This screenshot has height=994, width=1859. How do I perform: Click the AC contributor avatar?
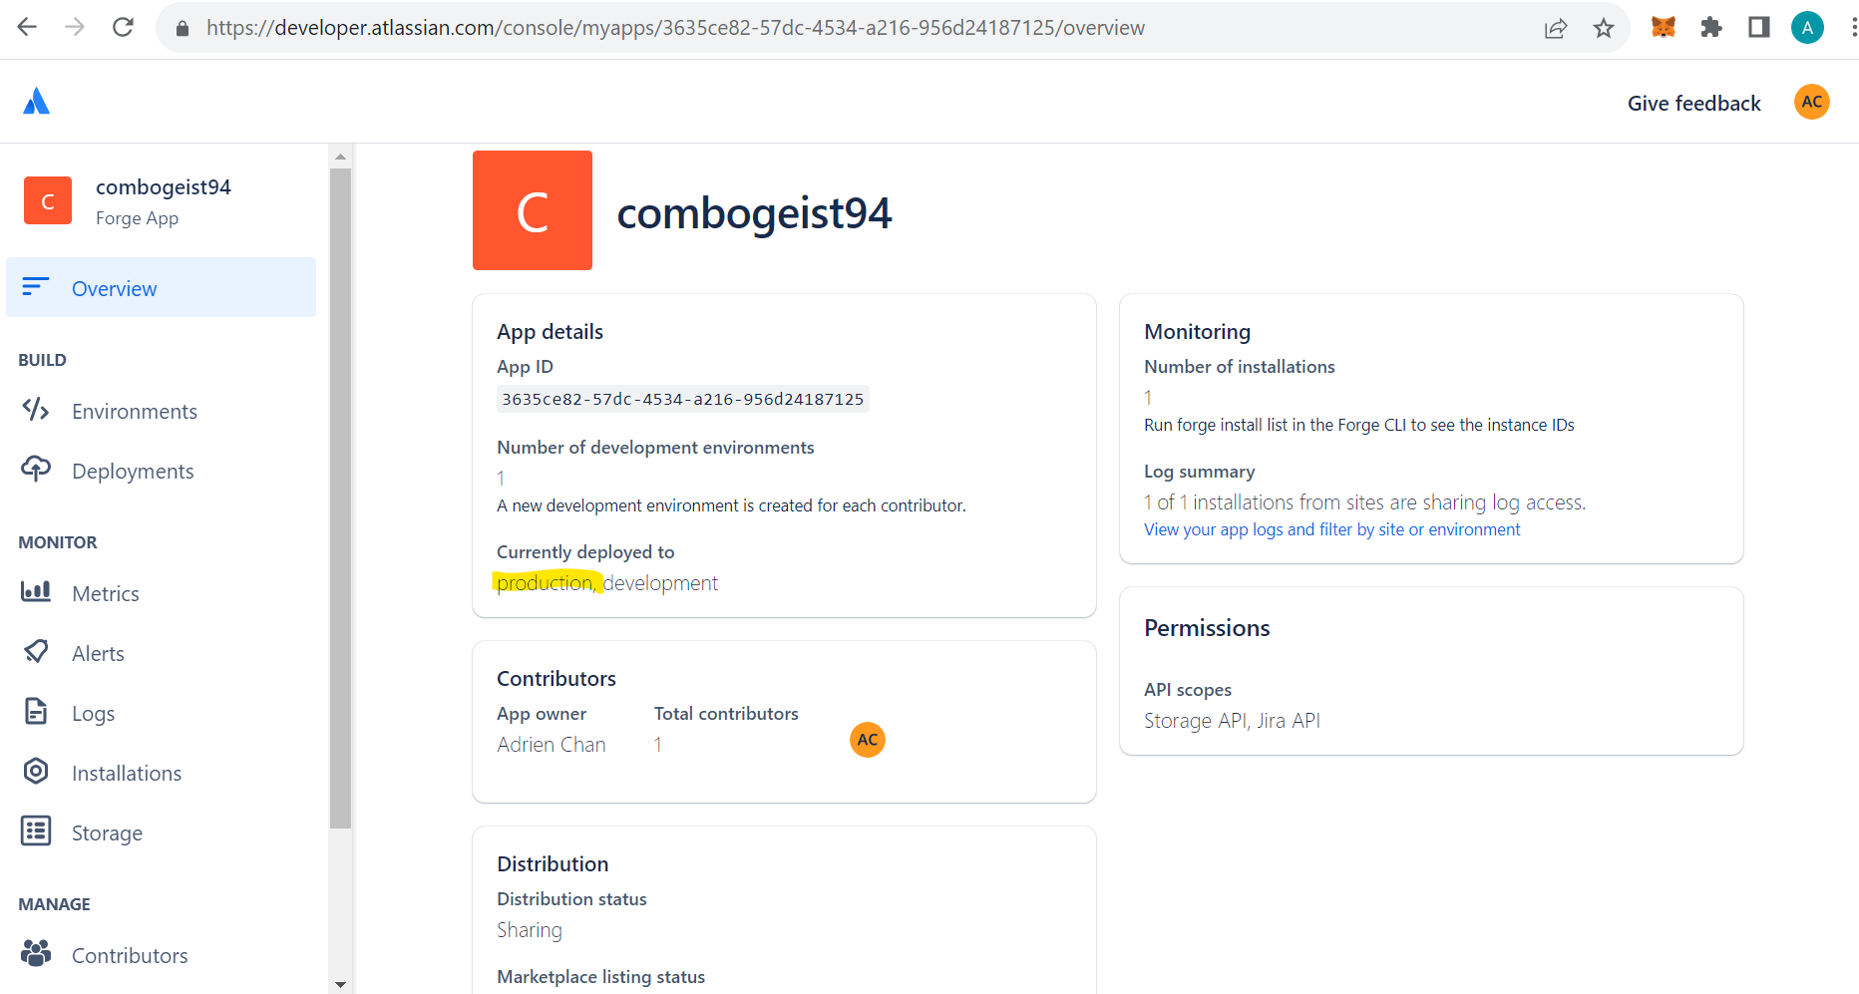click(868, 740)
